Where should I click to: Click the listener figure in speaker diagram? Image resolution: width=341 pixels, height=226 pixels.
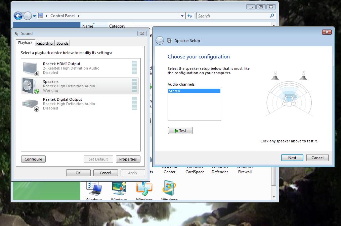pyautogui.click(x=289, y=101)
